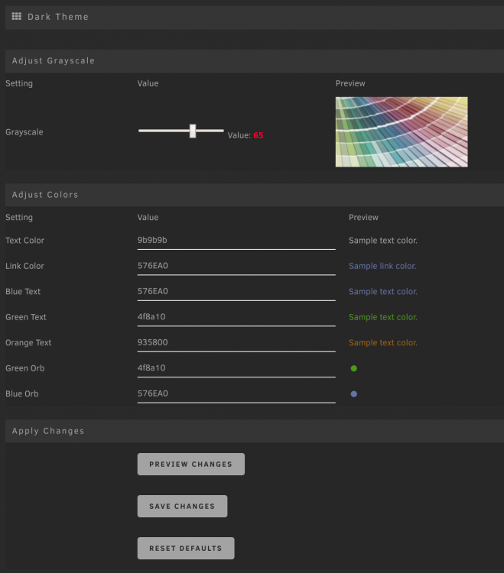Click the blue orb preview dot
The width and height of the screenshot is (504, 573).
[353, 394]
